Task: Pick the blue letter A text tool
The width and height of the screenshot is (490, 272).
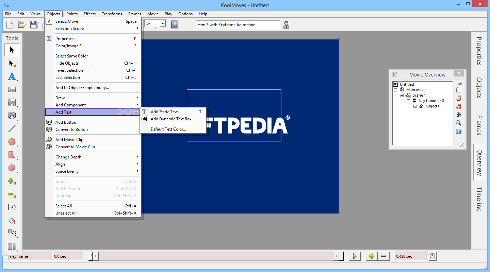Action: coord(12,76)
